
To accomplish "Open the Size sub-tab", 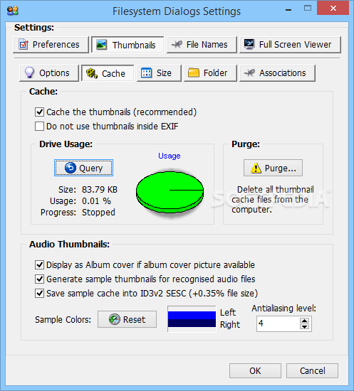I will (159, 73).
